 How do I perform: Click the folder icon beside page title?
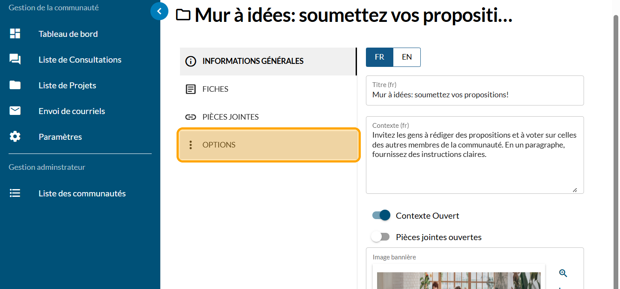(x=183, y=15)
